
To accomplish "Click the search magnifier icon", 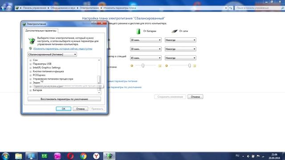I will (x=283, y=8).
